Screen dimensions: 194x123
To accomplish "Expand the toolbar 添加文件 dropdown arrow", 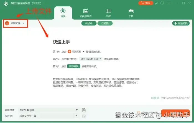I will pos(23,23).
